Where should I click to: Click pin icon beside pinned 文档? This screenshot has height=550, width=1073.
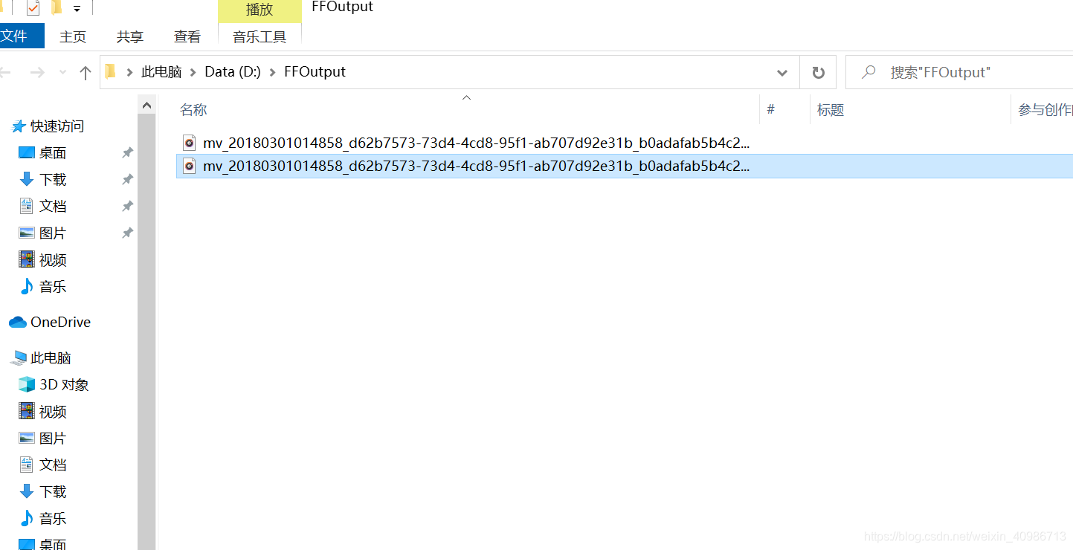click(x=127, y=206)
